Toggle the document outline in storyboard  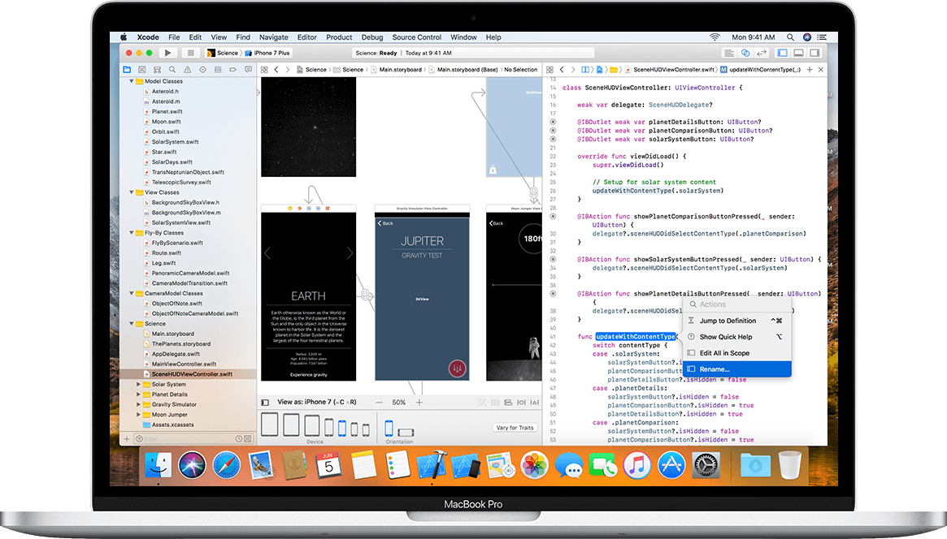(265, 402)
